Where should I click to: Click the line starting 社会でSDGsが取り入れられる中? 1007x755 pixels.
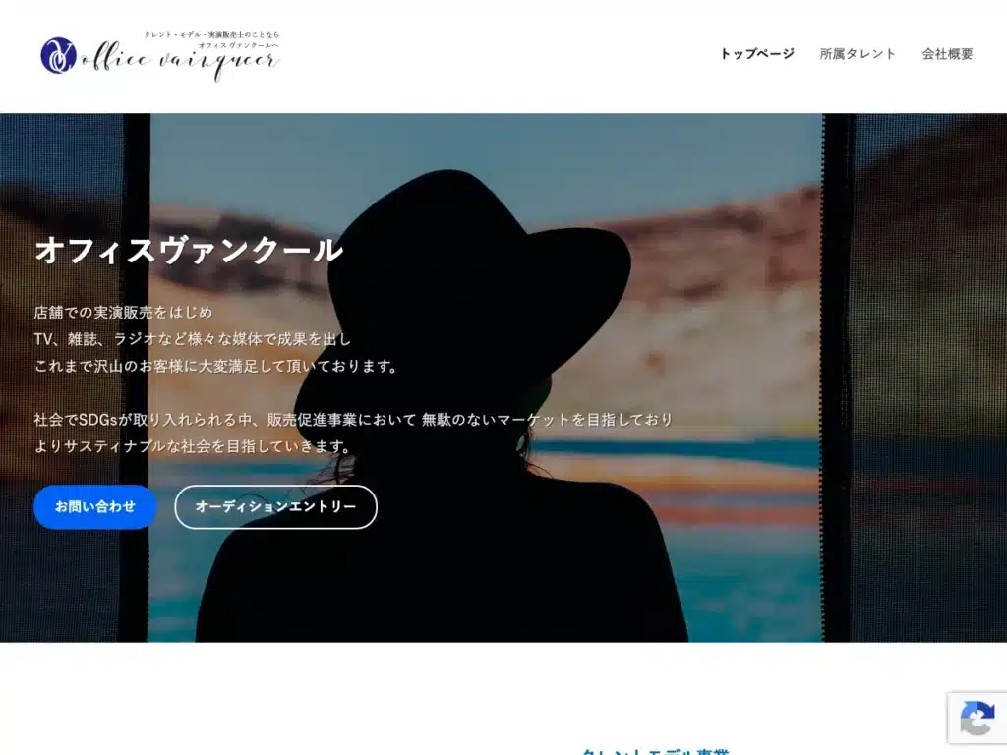353,420
